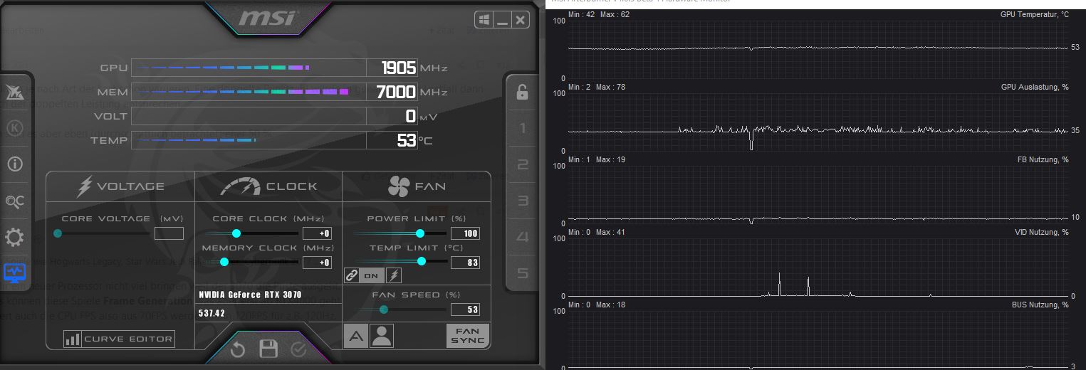Toggle the ON button under temp limit
This screenshot has height=370, width=1086.
click(371, 275)
